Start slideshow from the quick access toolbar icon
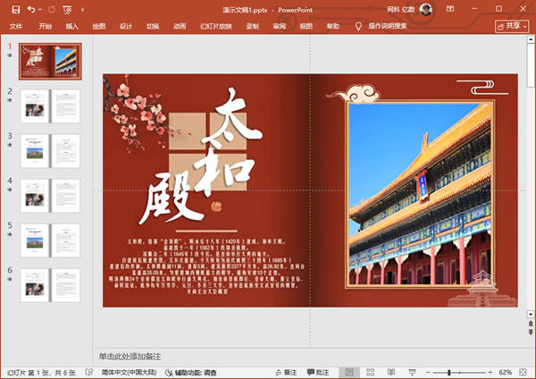The image size is (536, 379). tap(68, 9)
